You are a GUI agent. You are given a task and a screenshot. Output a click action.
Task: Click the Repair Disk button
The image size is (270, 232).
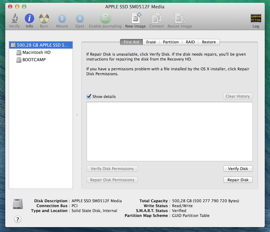[x=238, y=180]
